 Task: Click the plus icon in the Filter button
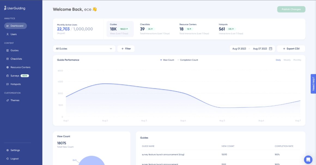[123, 49]
